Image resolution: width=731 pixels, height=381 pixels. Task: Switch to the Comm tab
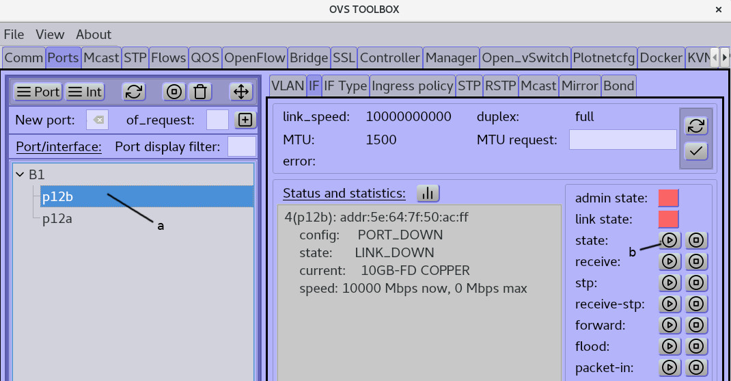[x=24, y=58]
